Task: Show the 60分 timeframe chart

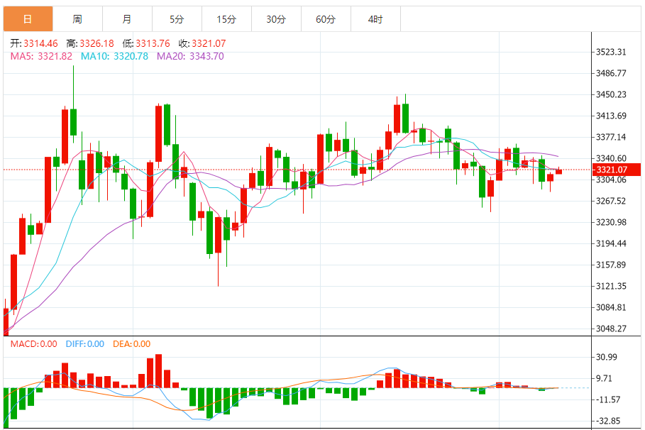Action: 326,19
